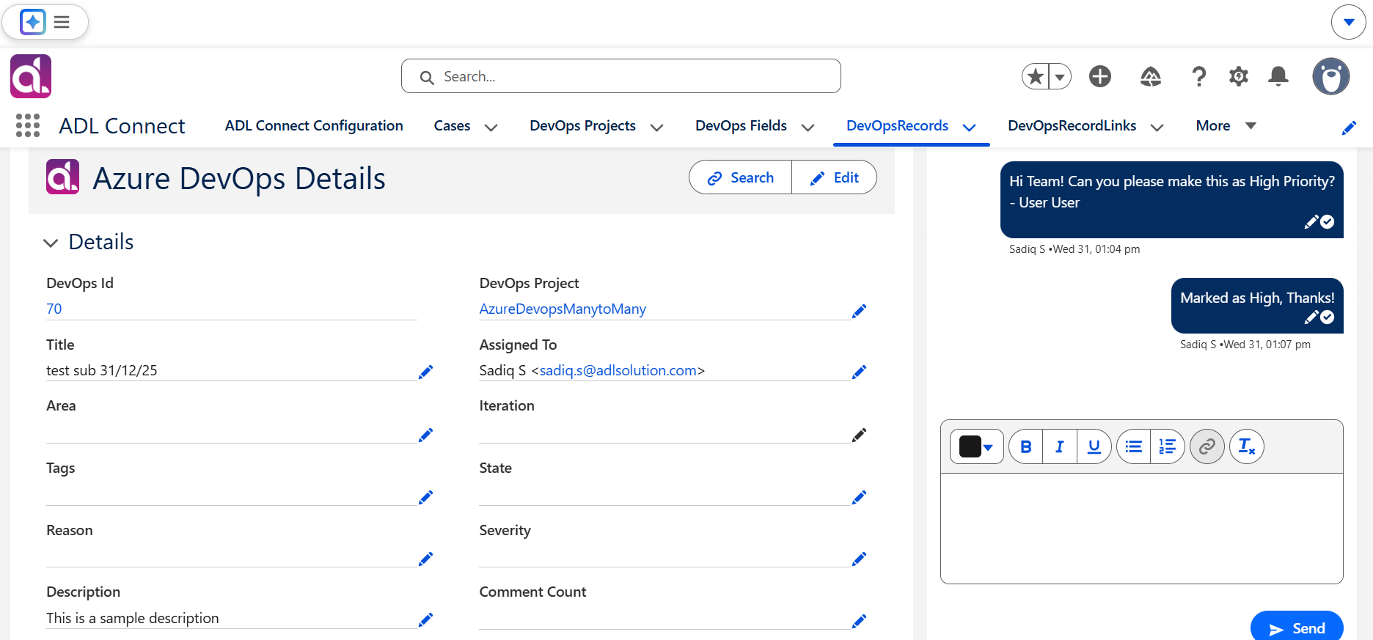Collapse the Details section

(51, 243)
